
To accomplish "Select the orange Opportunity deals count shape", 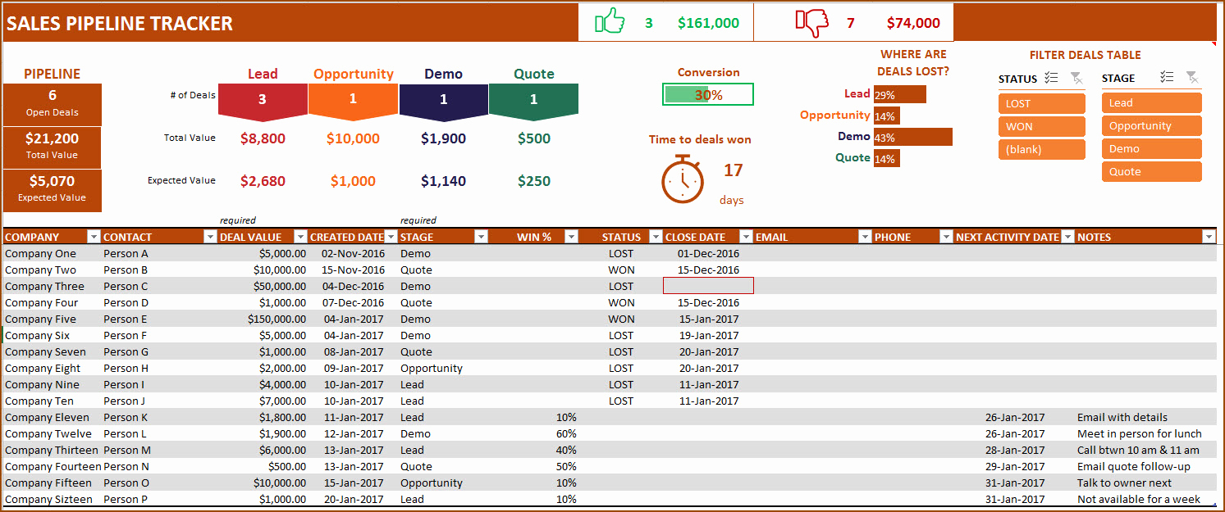I will (x=354, y=102).
